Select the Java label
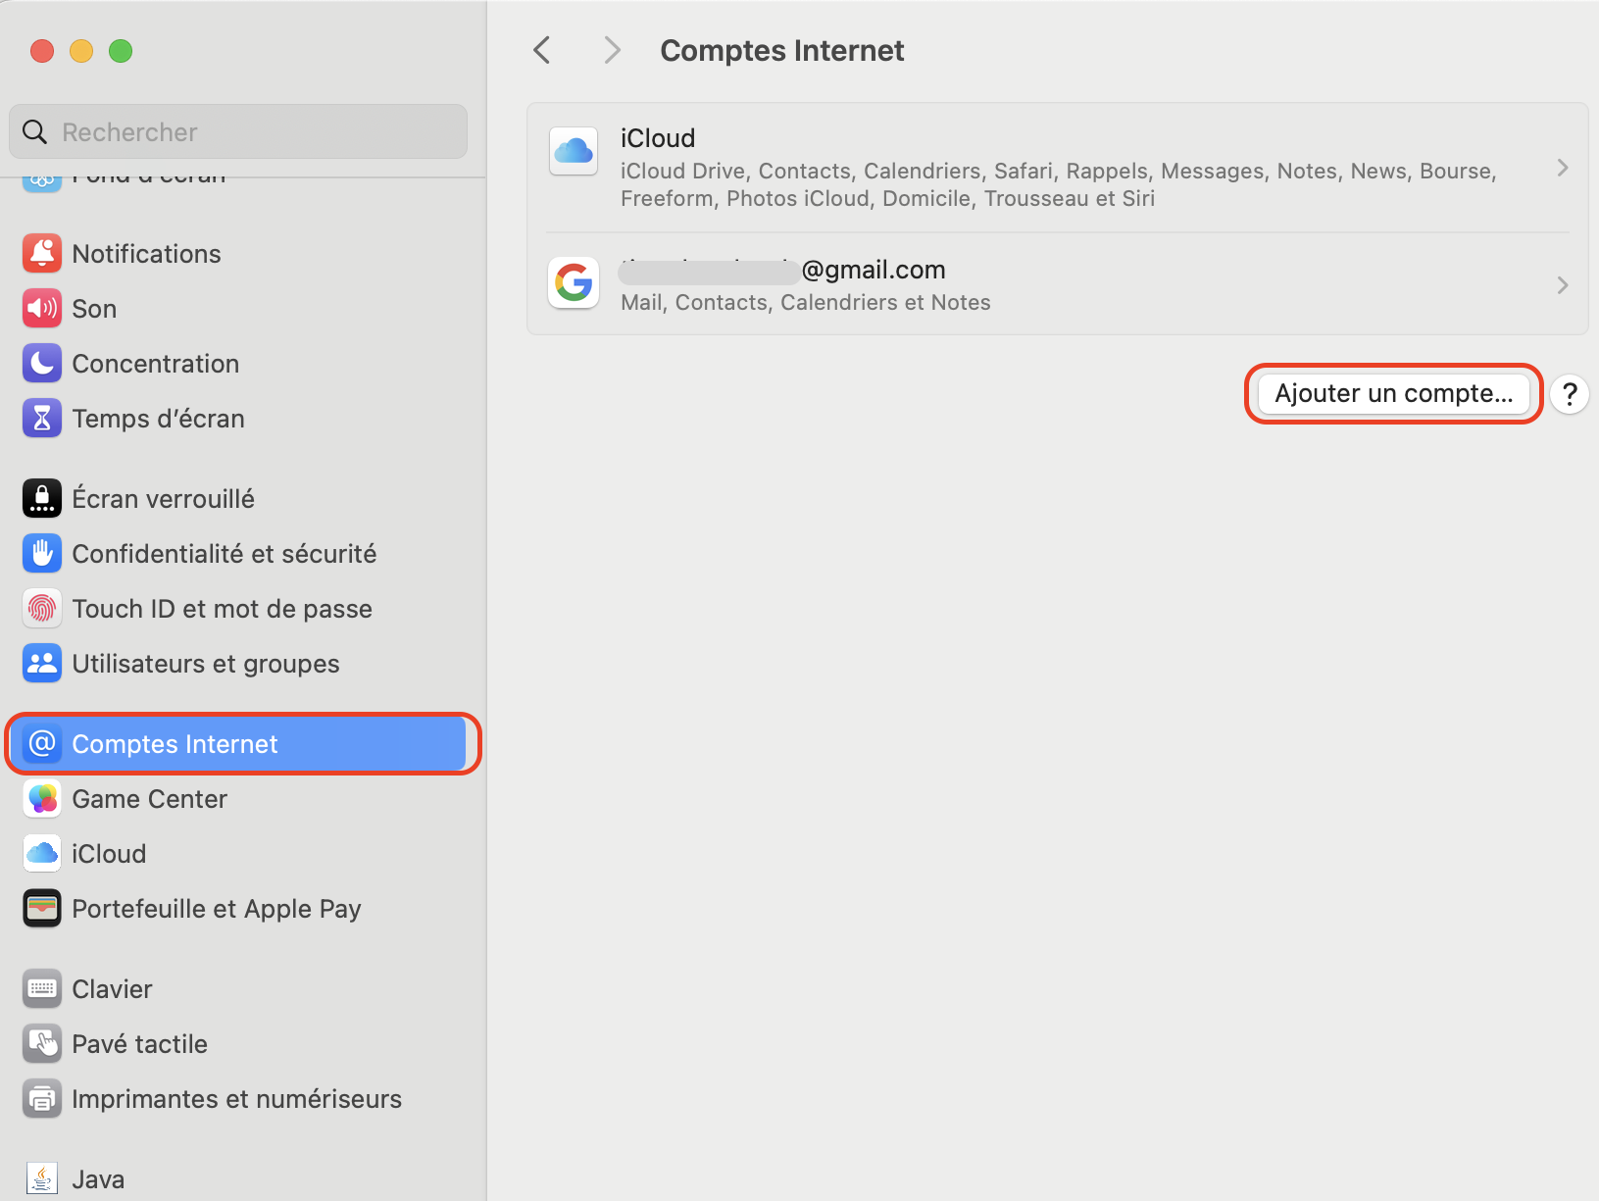Viewport: 1599px width, 1201px height. 98,1179
